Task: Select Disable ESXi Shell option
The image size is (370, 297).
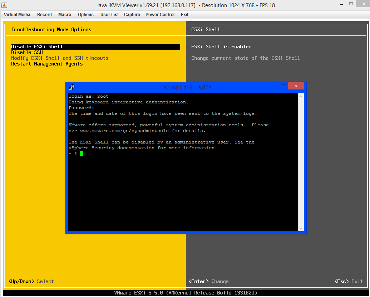Action: click(x=95, y=47)
